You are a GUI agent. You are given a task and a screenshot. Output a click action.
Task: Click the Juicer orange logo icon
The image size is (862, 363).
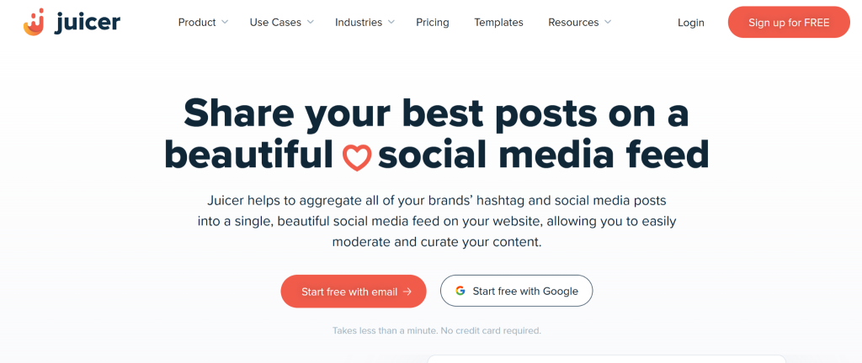35,22
